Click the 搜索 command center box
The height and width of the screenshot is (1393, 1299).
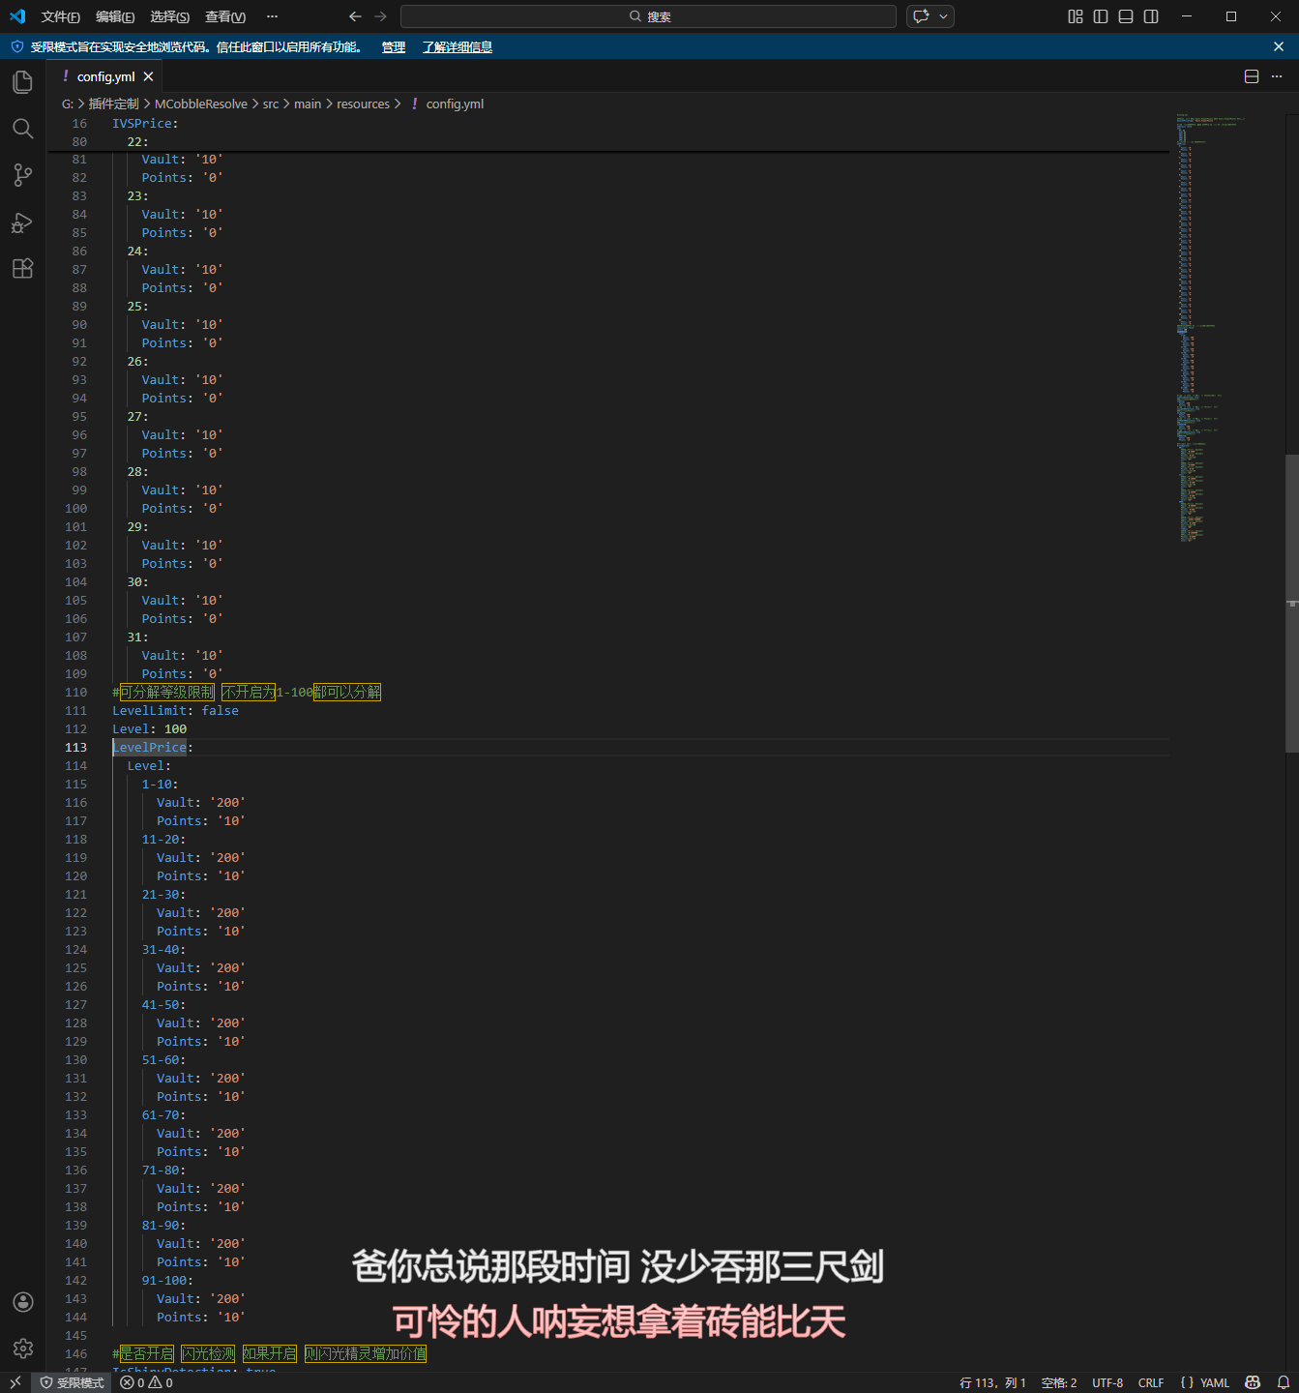[x=648, y=16]
